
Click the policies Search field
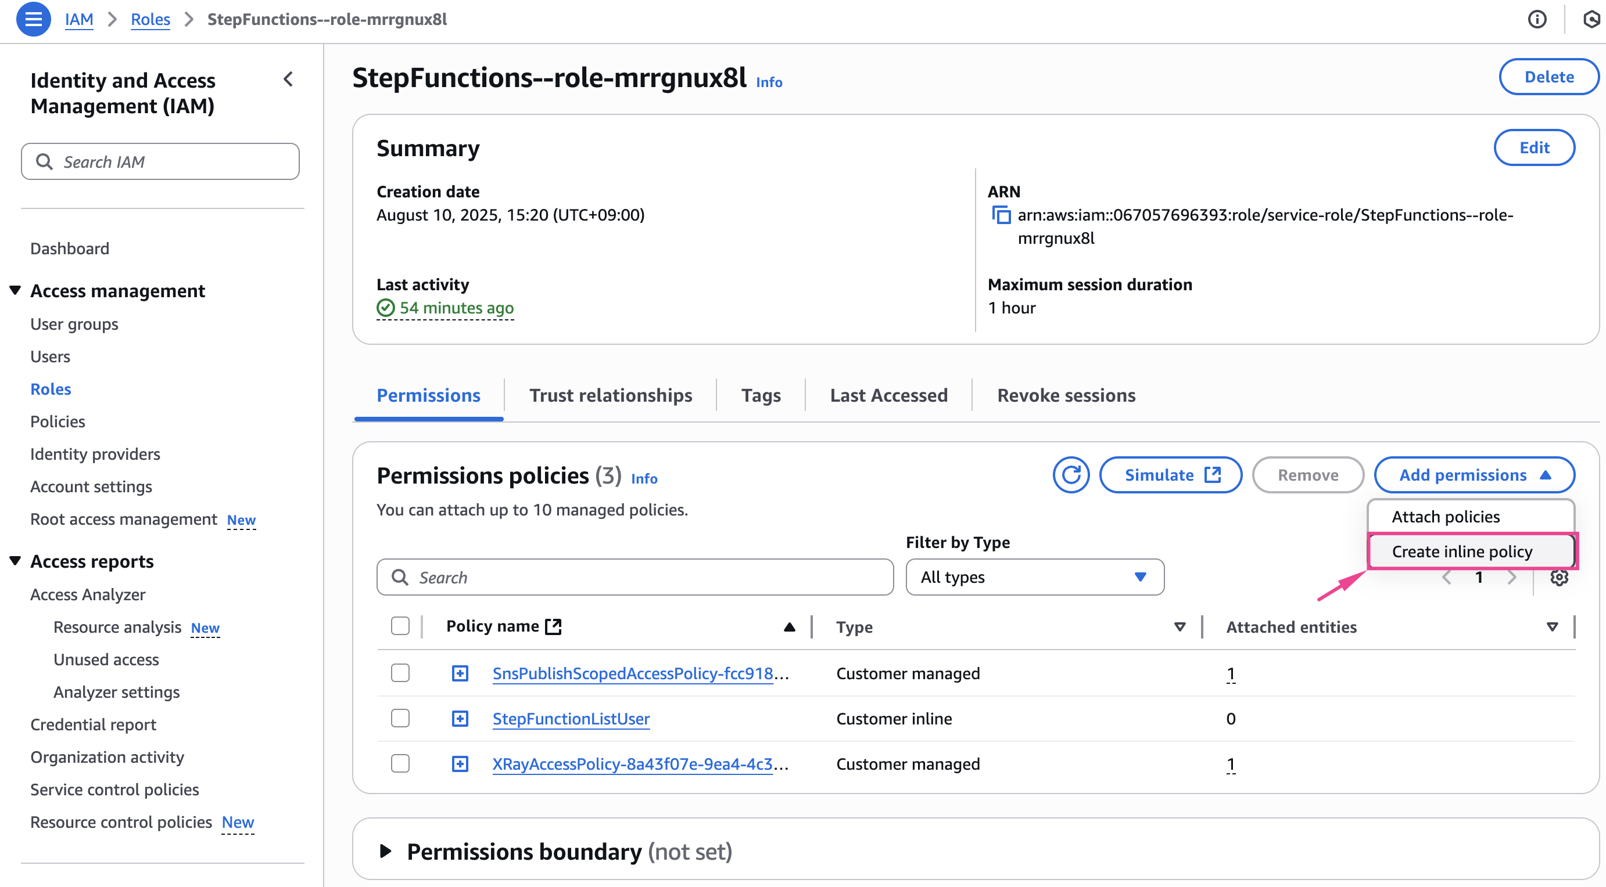pos(634,577)
